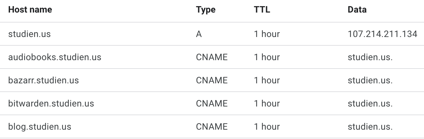Click the 1 hour TTL for bitwarden row

point(267,103)
